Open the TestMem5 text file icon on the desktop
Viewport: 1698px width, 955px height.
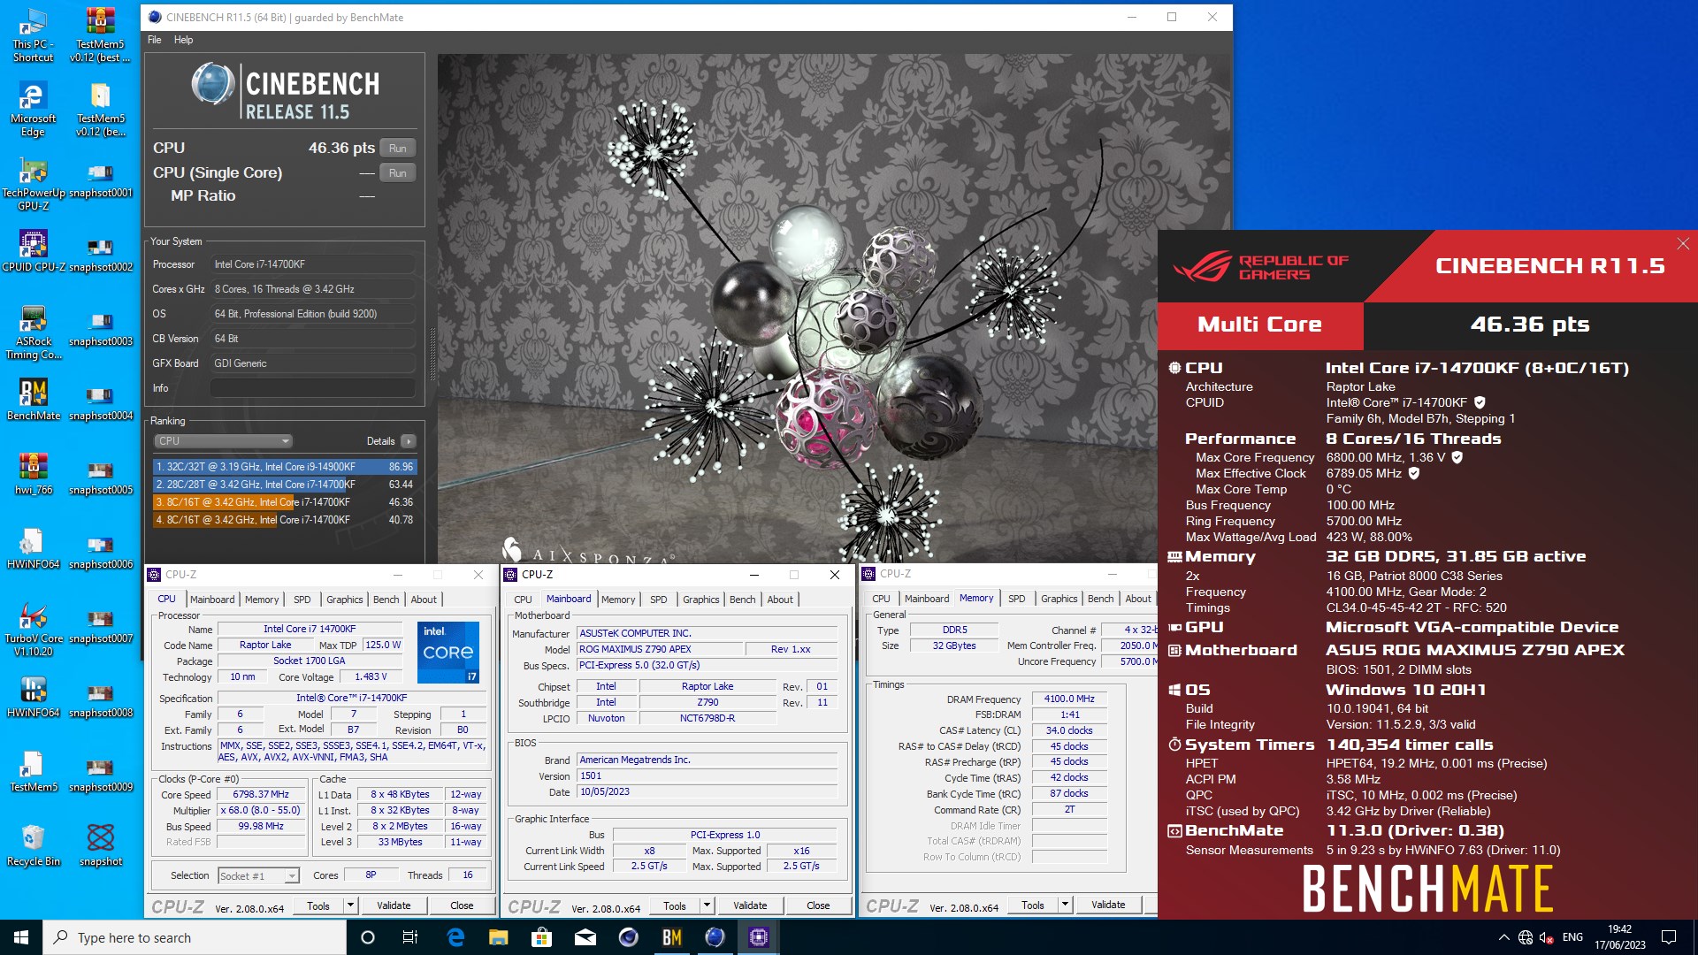[x=33, y=771]
